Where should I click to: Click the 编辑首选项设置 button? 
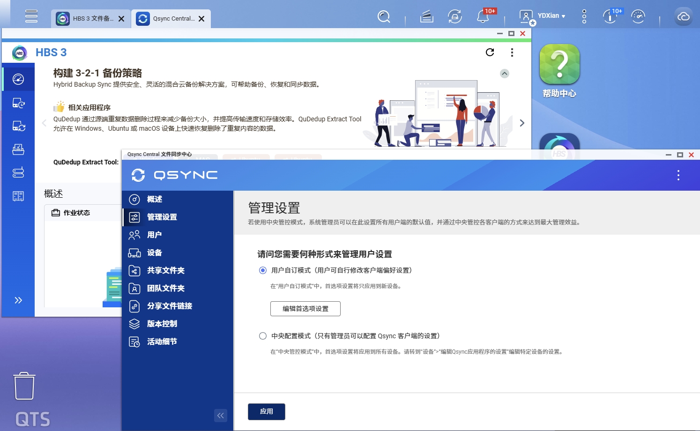(x=305, y=309)
